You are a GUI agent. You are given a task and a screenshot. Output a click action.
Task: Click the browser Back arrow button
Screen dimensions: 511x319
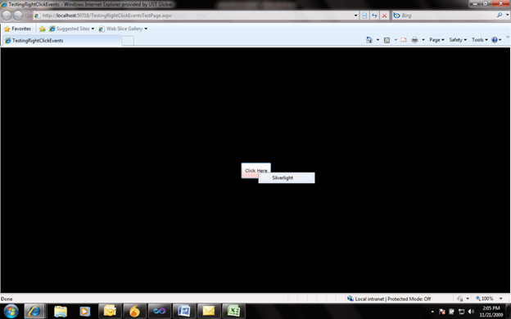tap(7, 15)
